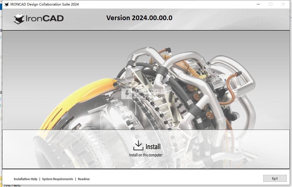Minimize the IRONCAD installer window

click(x=258, y=4)
